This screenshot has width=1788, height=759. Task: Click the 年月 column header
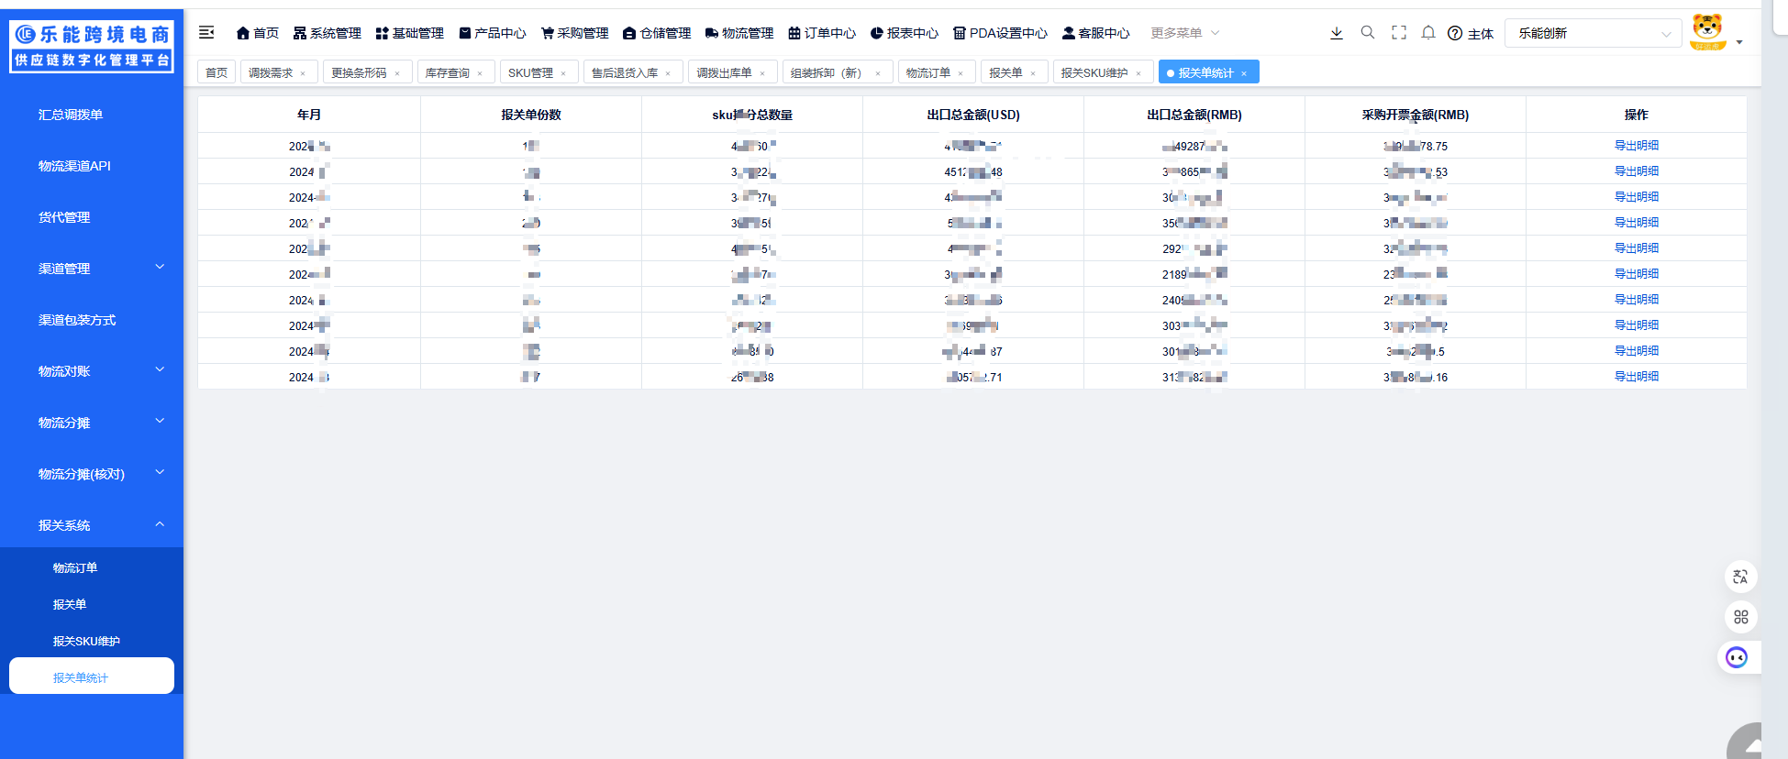tap(309, 115)
